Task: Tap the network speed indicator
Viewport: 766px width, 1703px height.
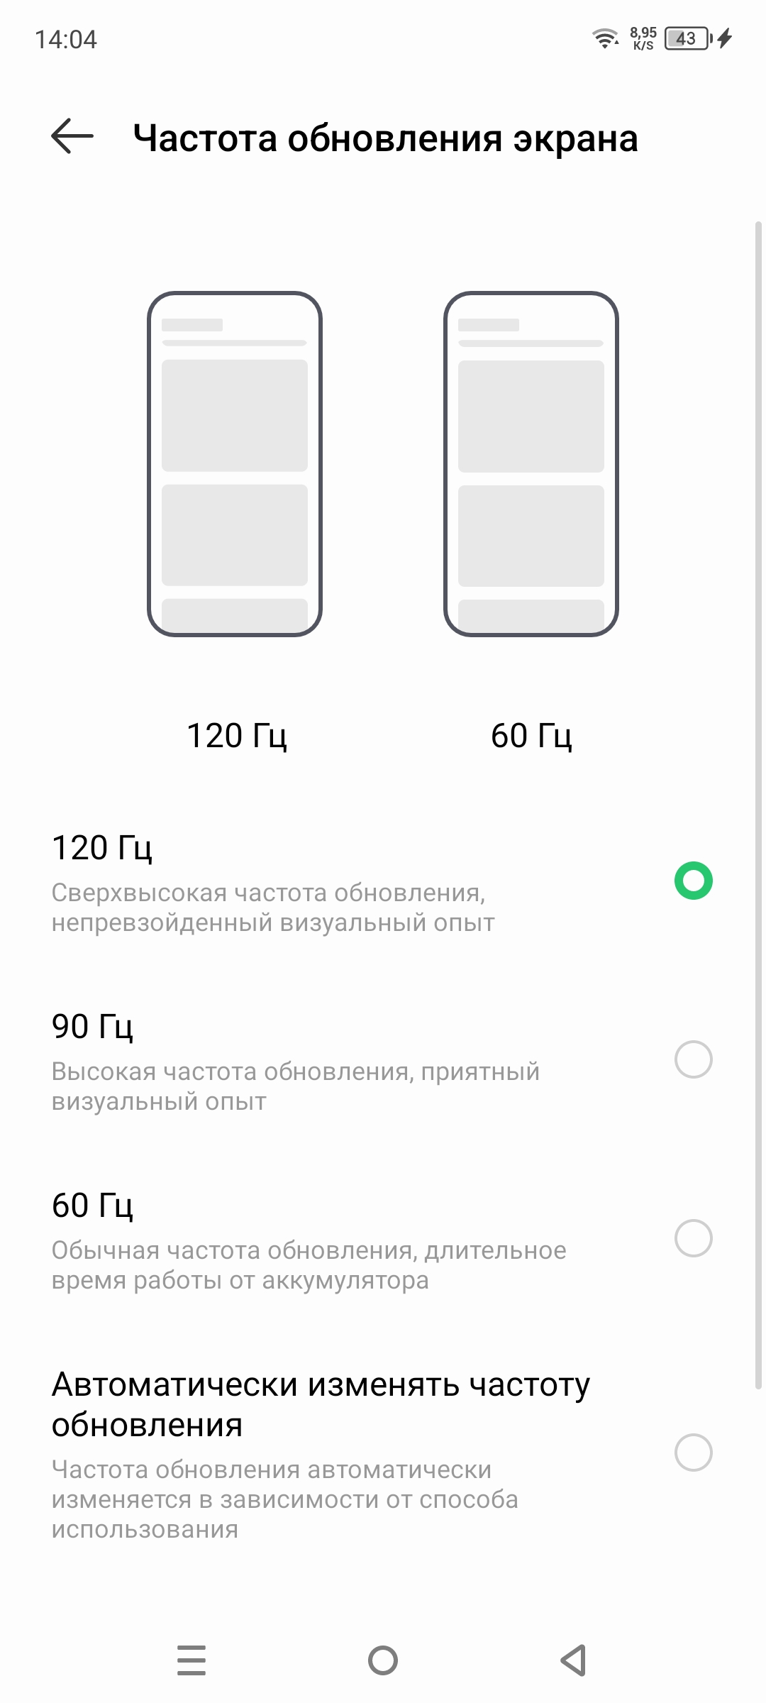Action: click(x=643, y=39)
